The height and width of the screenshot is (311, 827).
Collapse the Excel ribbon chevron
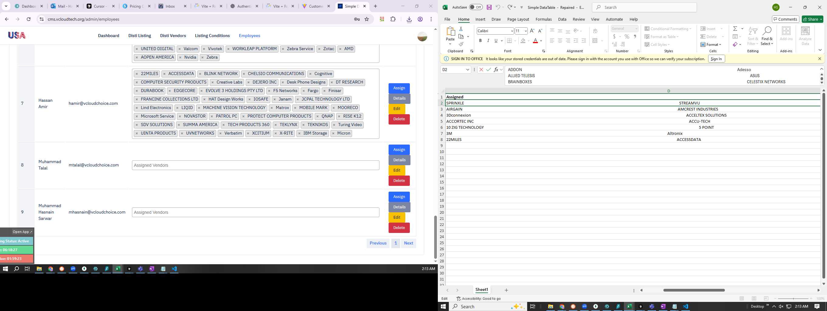point(820,50)
